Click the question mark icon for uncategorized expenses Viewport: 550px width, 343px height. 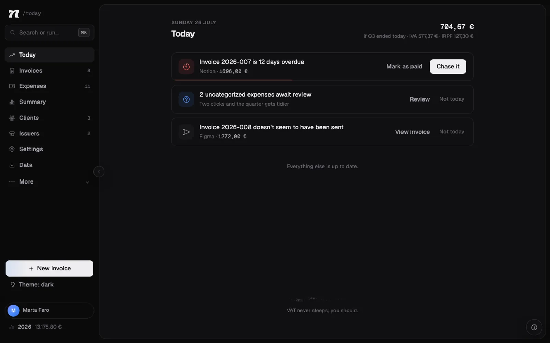pos(186,99)
